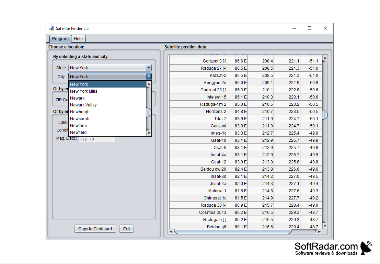Select New York in the city list
This screenshot has height=264, width=380.
(x=107, y=84)
